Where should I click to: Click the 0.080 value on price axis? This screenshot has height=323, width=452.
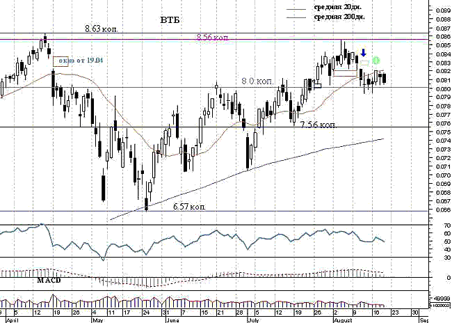click(443, 88)
